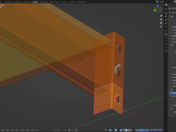Screen dimensions: 176x132
Task: Switch to UV Editing workspace tab
Action: pos(72,2)
